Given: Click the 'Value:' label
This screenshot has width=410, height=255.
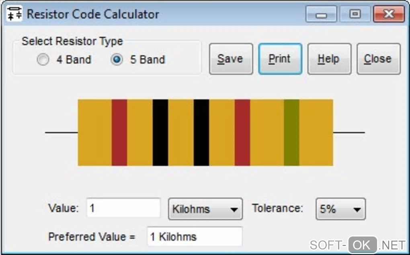Looking at the screenshot, I should pyautogui.click(x=63, y=208).
